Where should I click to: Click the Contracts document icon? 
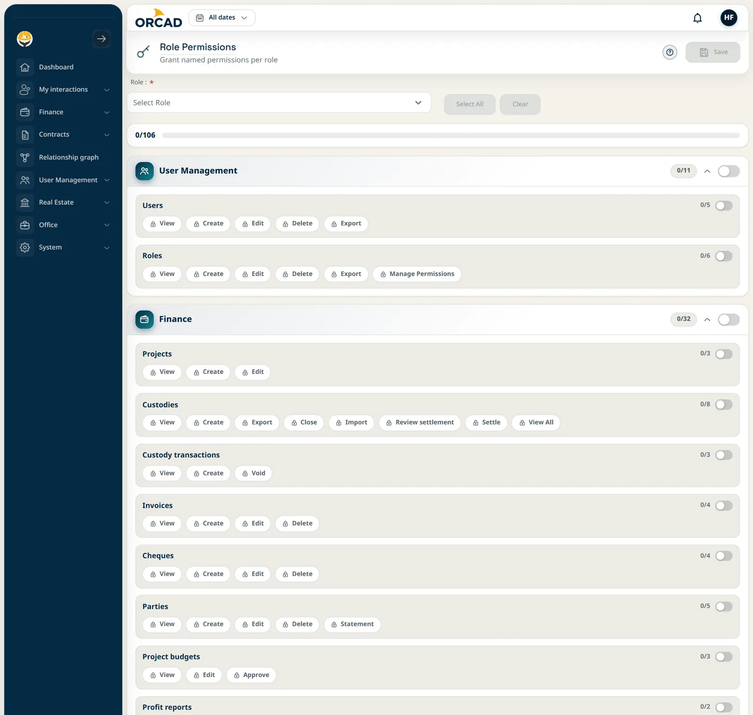point(25,135)
